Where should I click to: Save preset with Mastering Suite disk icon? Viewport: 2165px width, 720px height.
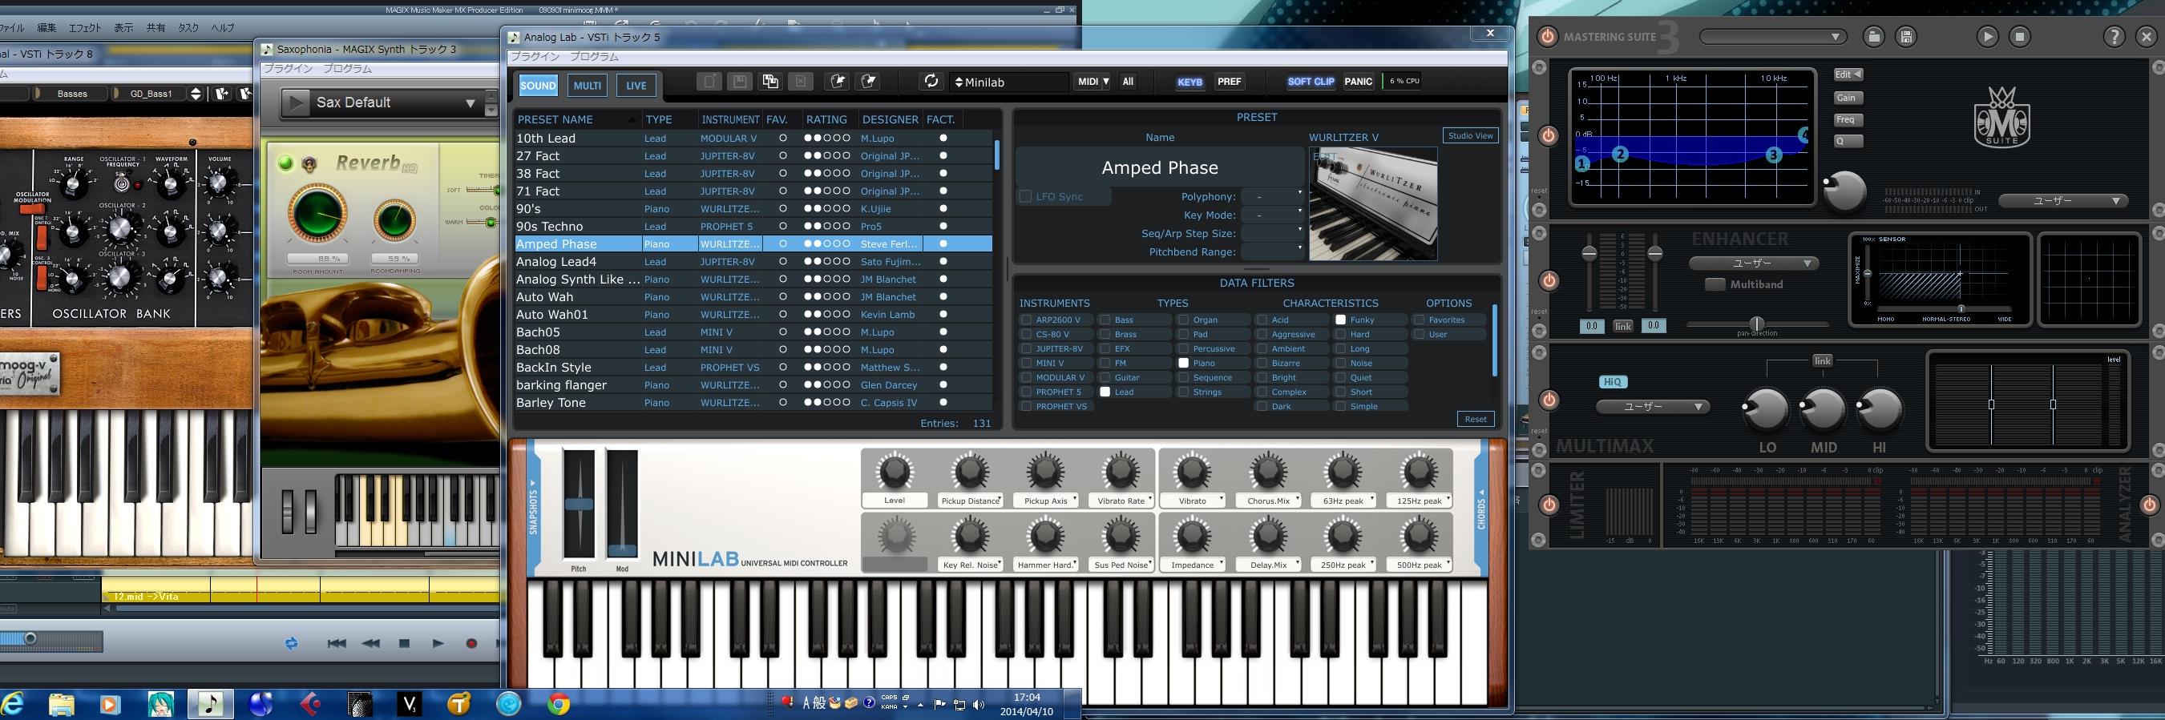[x=1906, y=36]
